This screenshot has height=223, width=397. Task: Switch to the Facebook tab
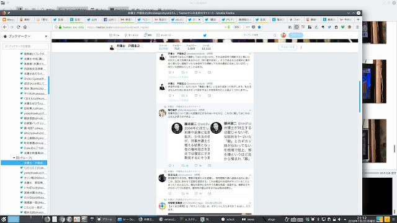(110, 19)
